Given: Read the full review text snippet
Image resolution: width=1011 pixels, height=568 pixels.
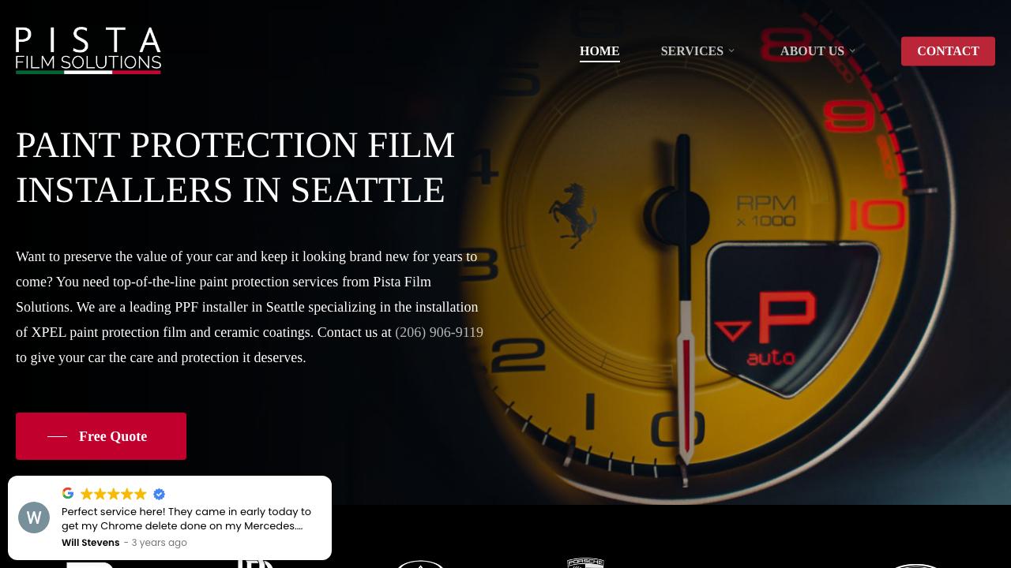Looking at the screenshot, I should (186, 518).
